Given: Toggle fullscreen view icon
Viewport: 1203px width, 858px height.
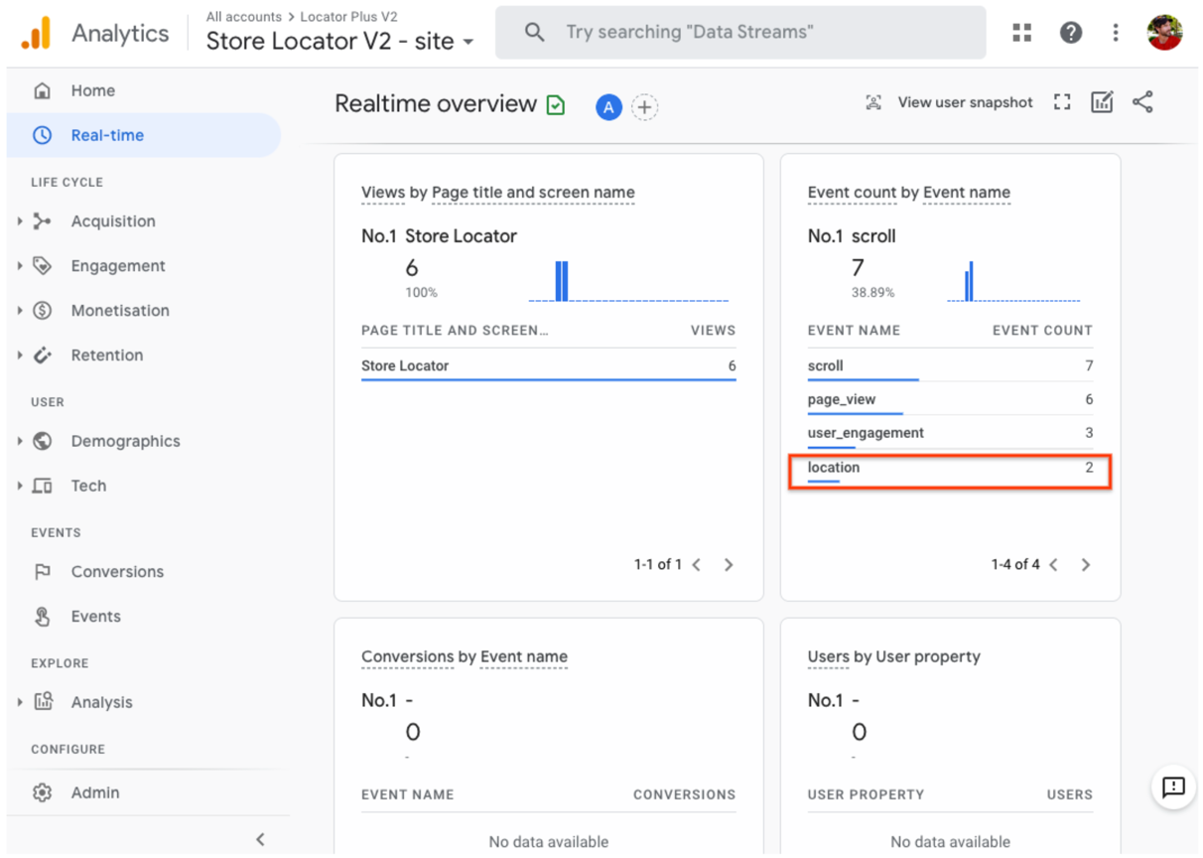Looking at the screenshot, I should coord(1062,102).
